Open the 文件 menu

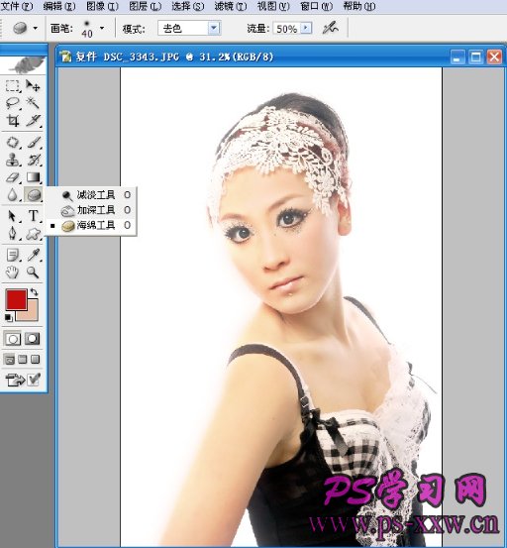coord(17,6)
